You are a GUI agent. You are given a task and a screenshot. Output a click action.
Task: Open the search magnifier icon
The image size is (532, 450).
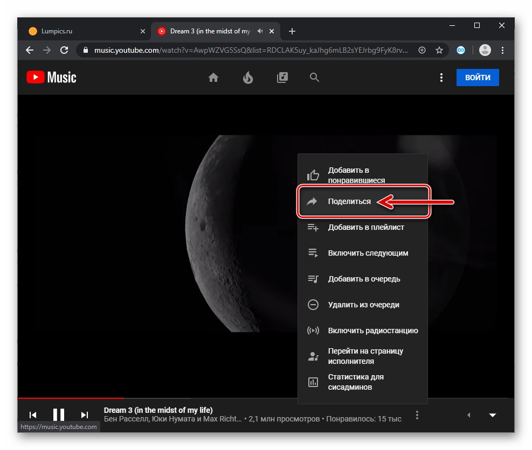click(315, 78)
